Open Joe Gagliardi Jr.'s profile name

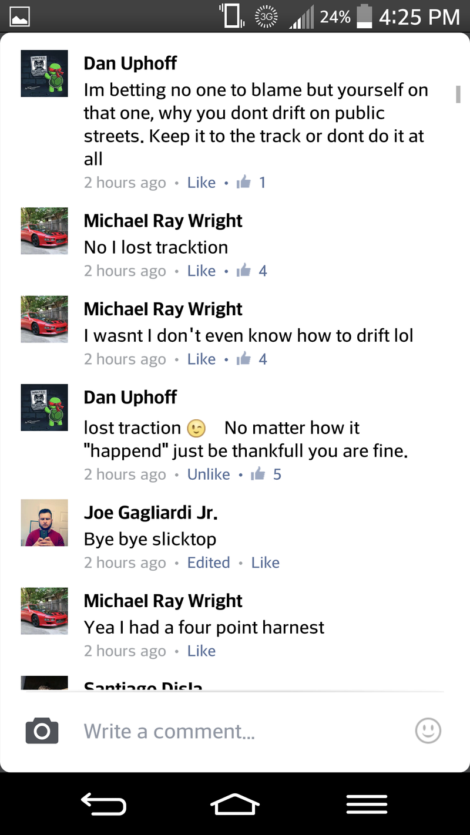click(151, 513)
